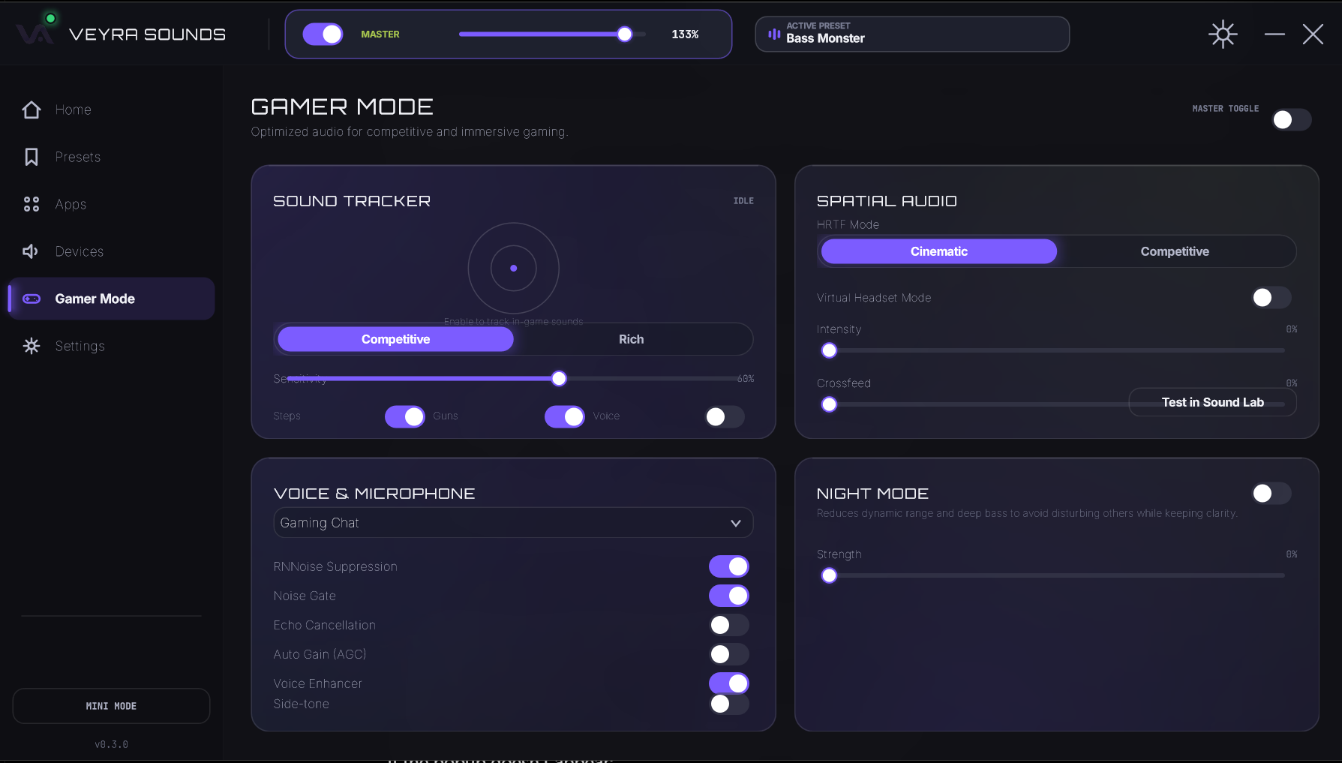
Task: Click the Apps grid icon
Action: coord(32,204)
